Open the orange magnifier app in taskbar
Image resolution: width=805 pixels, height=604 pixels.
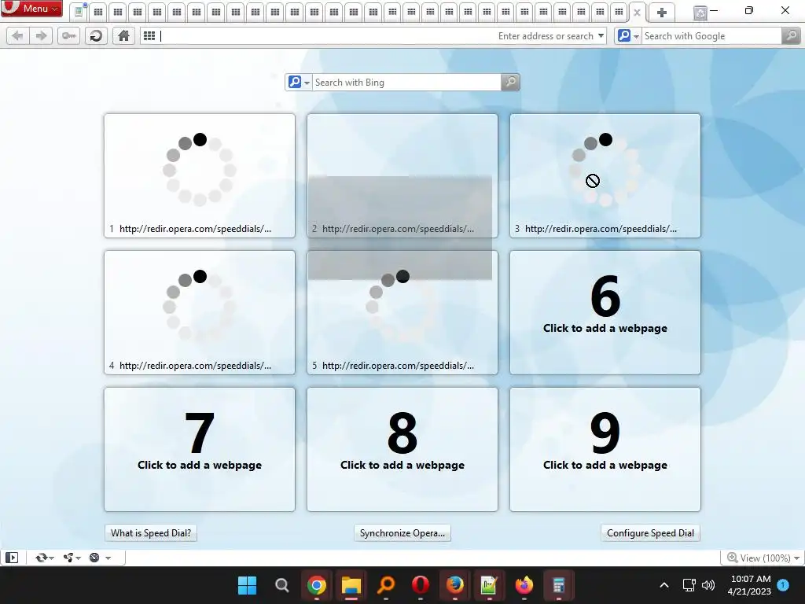(x=386, y=585)
